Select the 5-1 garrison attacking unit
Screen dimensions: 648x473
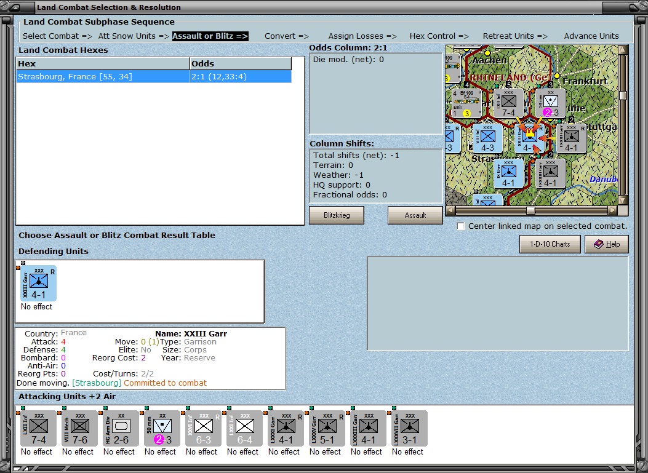tap(327, 428)
